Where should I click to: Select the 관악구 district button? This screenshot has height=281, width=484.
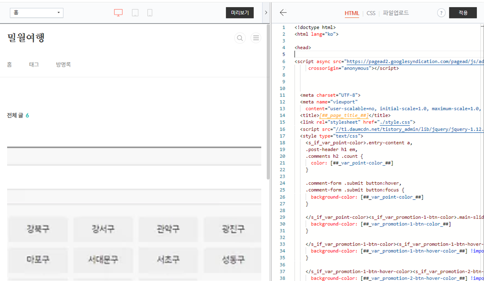pyautogui.click(x=168, y=229)
